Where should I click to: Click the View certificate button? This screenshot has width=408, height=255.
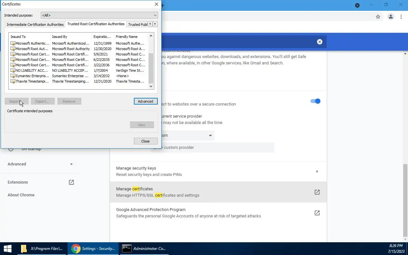pos(142,125)
